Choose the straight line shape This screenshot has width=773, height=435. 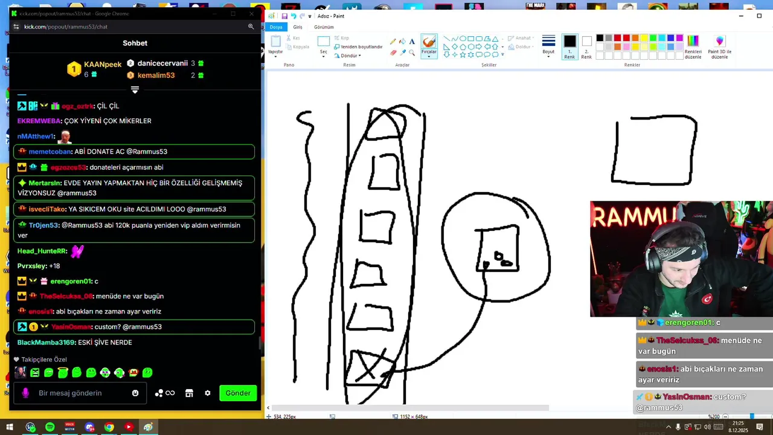pos(446,39)
